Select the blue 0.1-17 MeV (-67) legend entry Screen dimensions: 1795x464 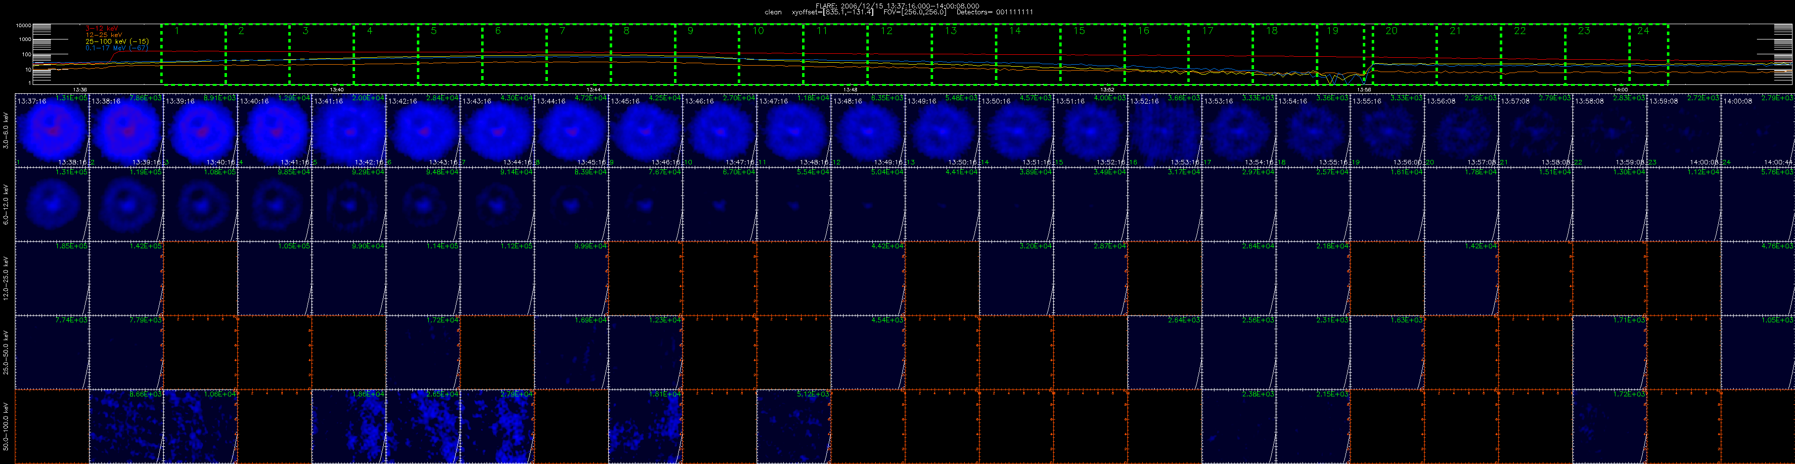pos(117,48)
